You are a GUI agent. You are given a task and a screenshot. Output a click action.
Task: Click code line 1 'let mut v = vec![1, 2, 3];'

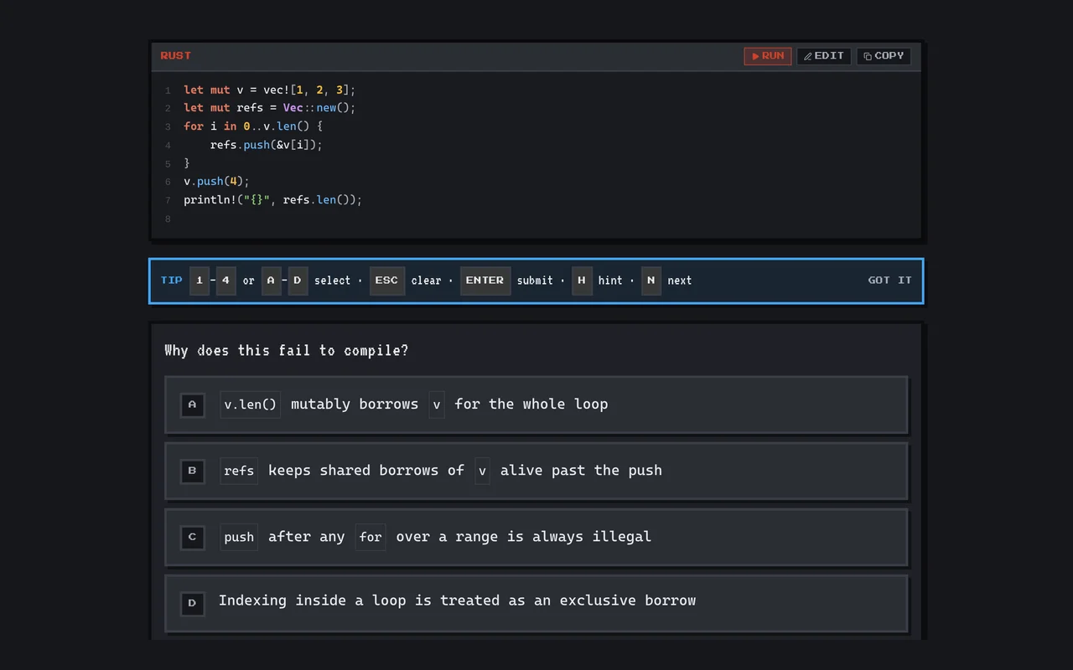coord(270,90)
